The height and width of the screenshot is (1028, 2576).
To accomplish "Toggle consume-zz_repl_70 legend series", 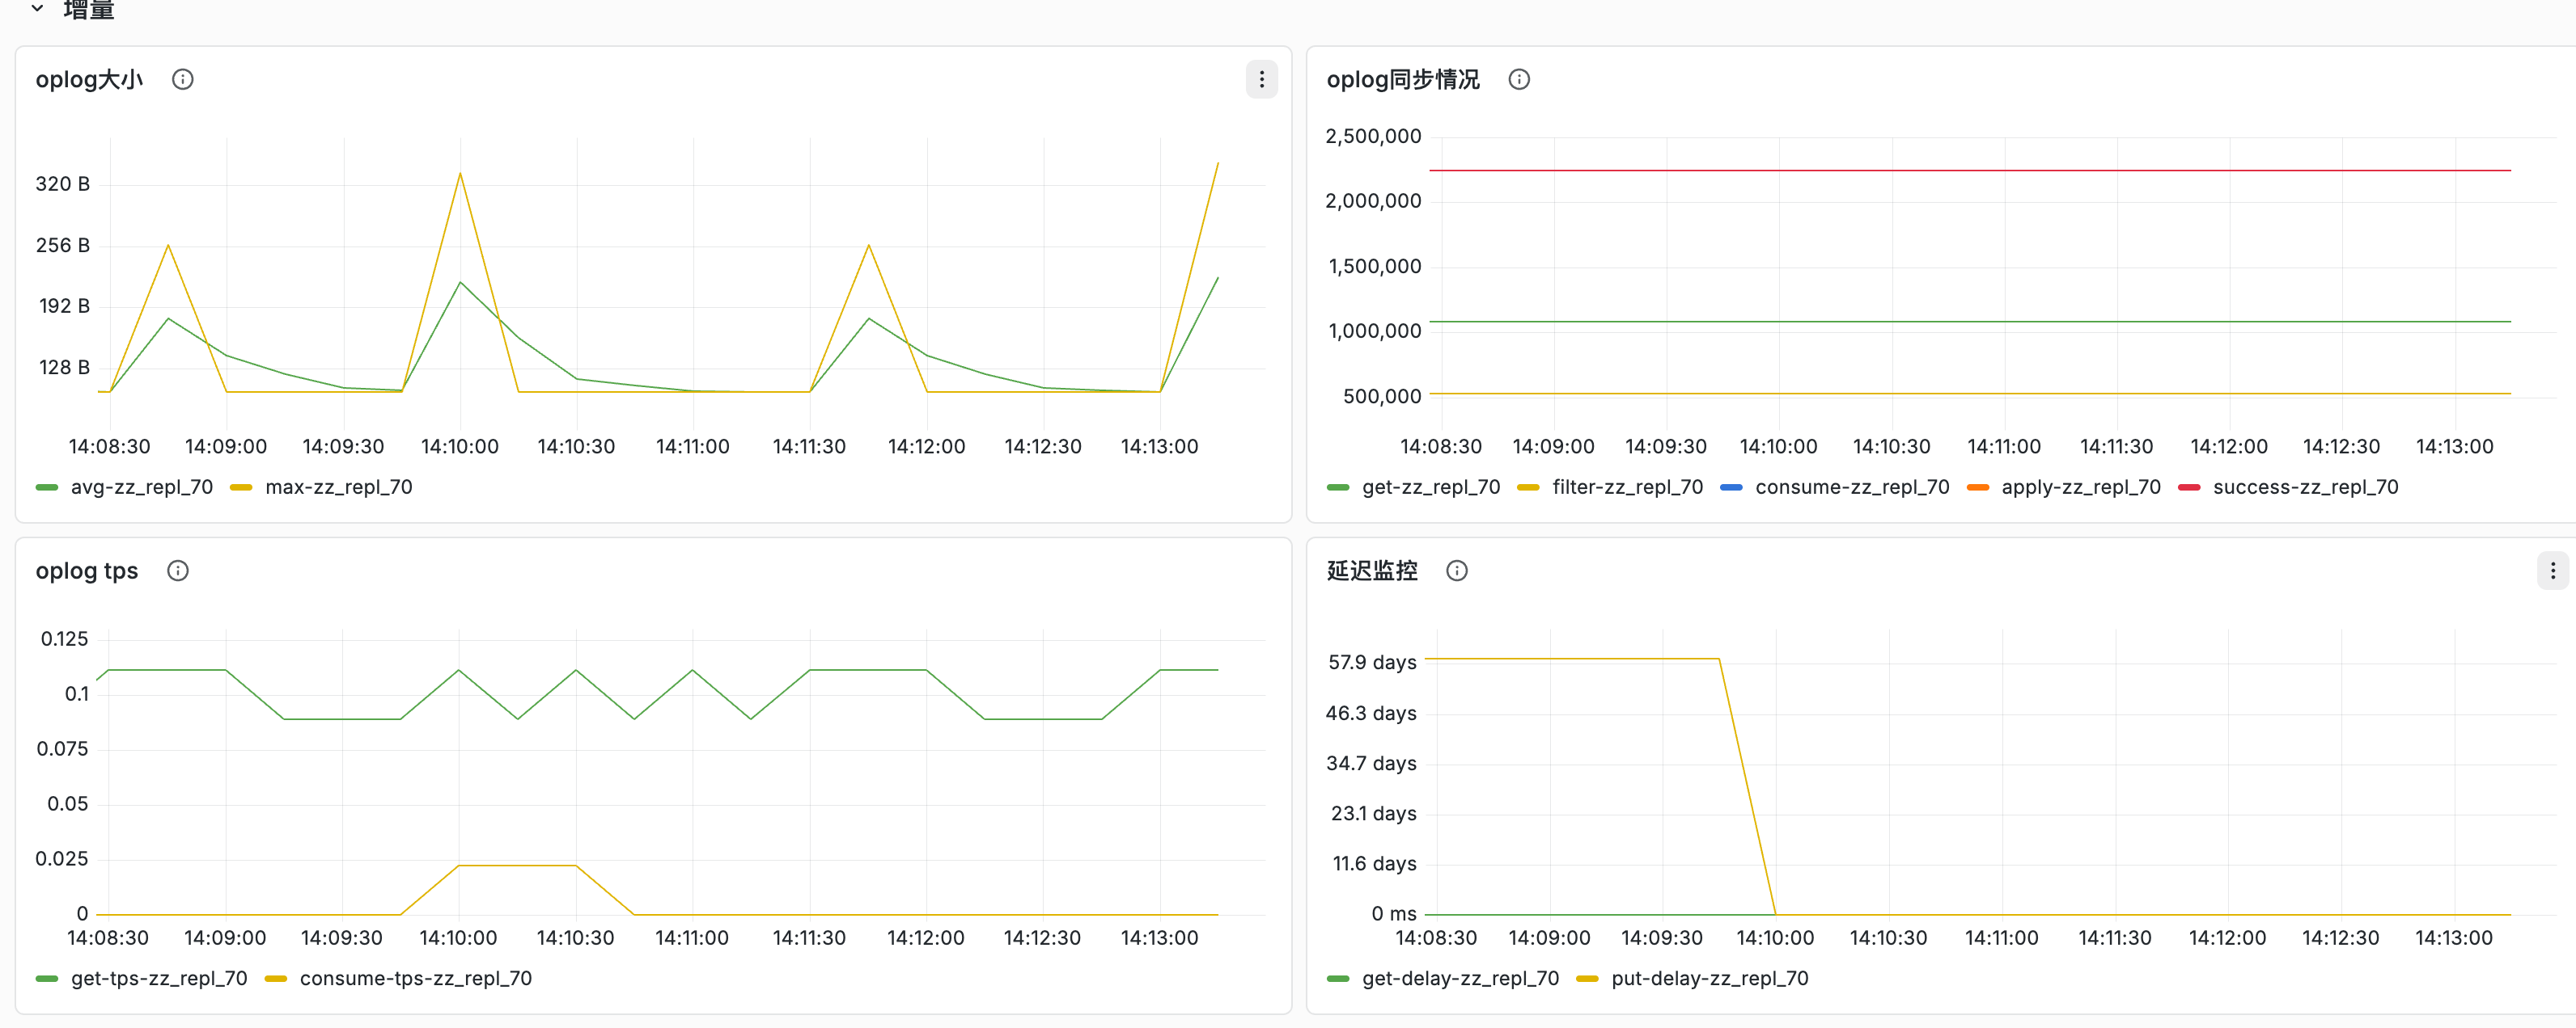I will pyautogui.click(x=1852, y=487).
